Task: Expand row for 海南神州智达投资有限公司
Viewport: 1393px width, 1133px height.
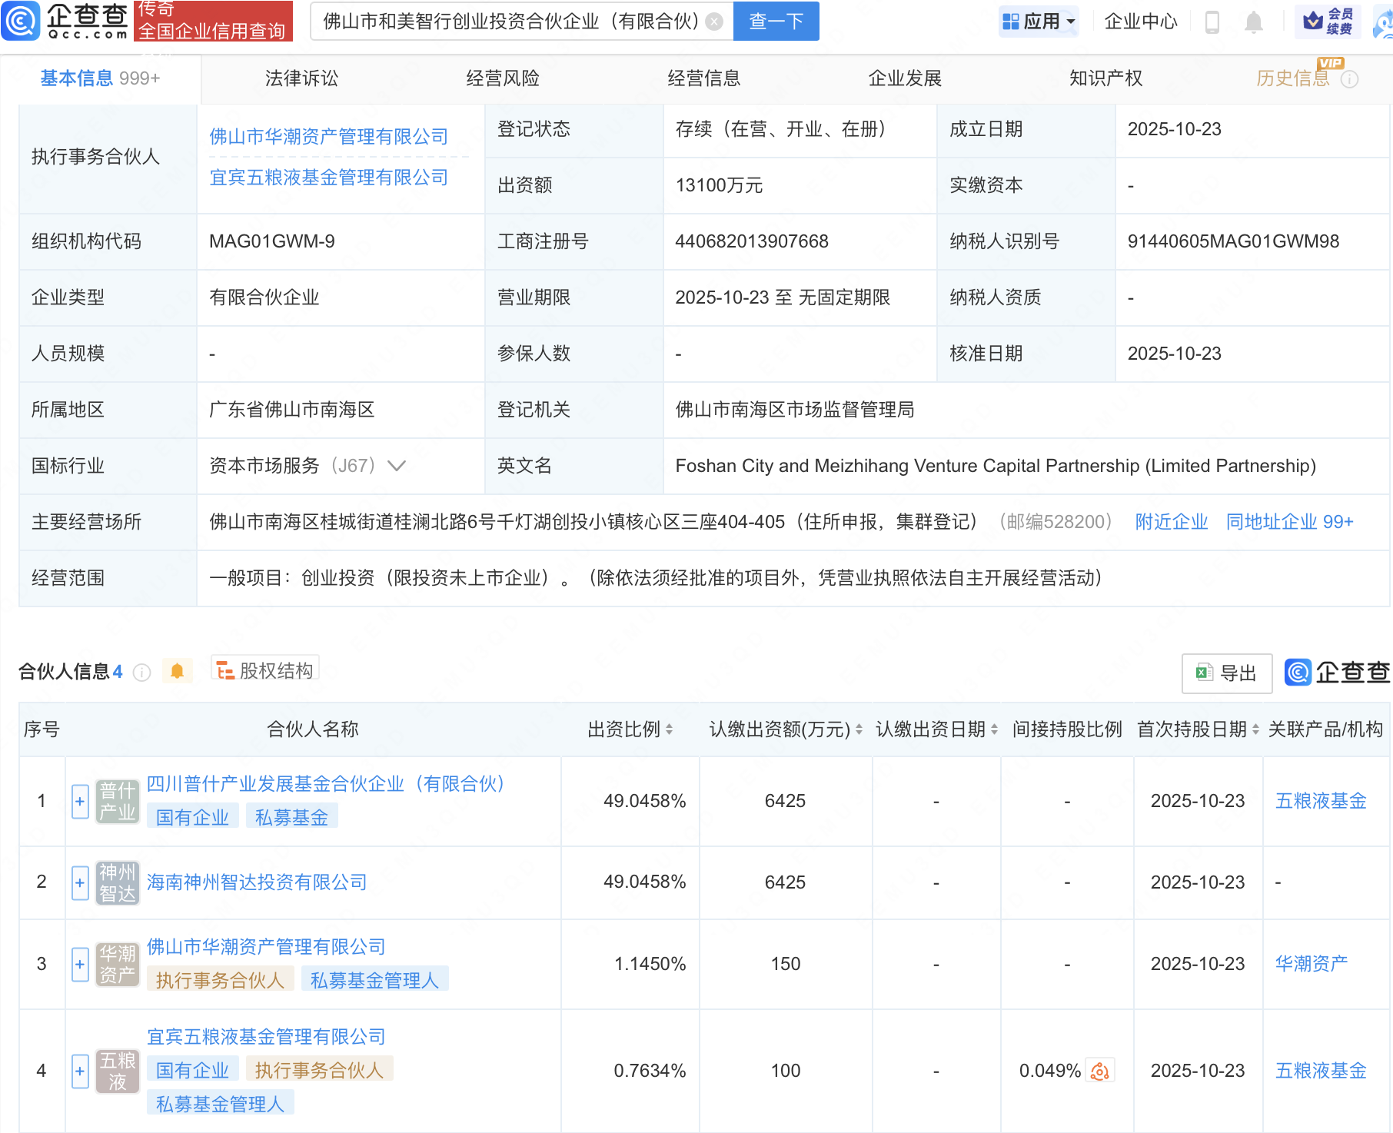Action: pos(80,882)
